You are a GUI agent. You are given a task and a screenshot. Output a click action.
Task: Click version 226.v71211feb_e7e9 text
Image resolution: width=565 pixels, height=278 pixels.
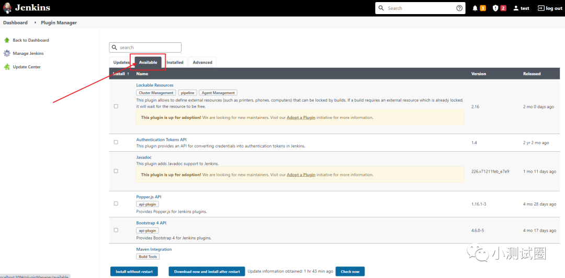(x=490, y=171)
